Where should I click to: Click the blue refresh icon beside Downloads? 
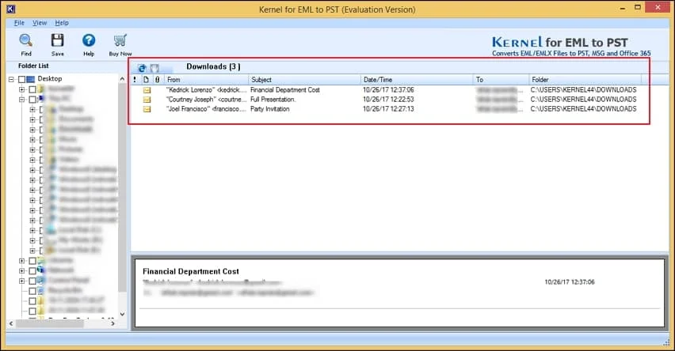(142, 68)
